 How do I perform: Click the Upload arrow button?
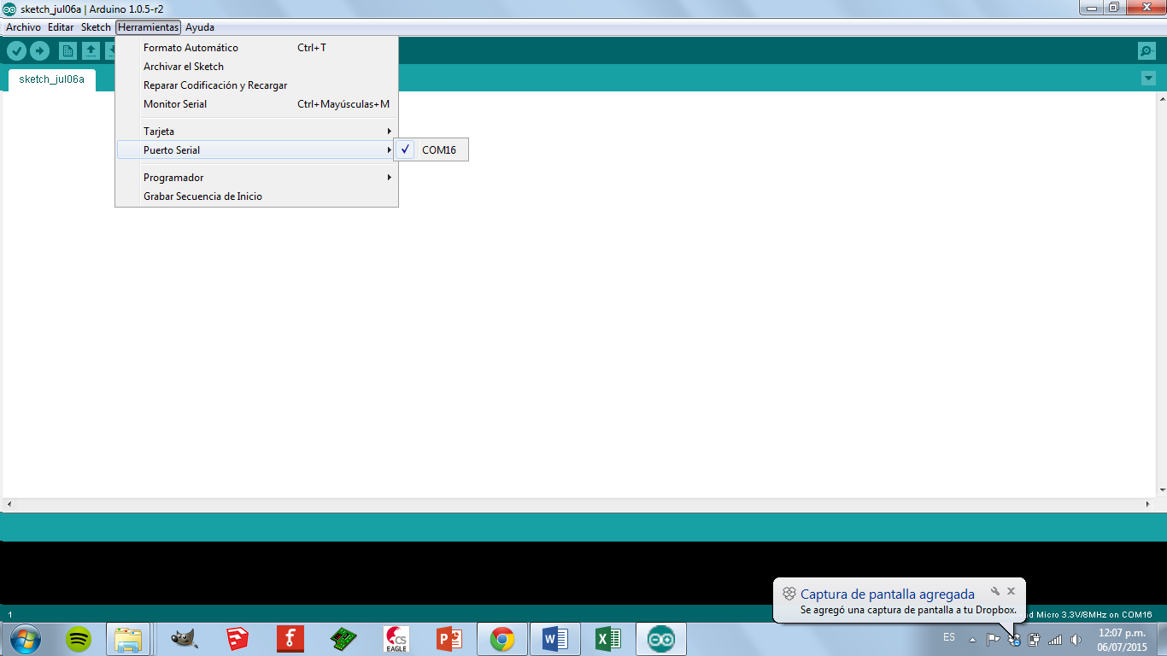[x=39, y=50]
